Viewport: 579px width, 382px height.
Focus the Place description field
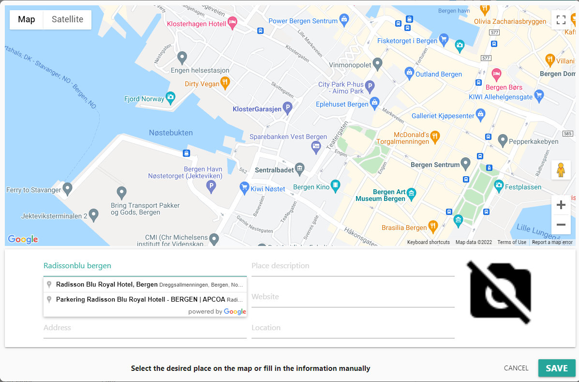coord(353,266)
